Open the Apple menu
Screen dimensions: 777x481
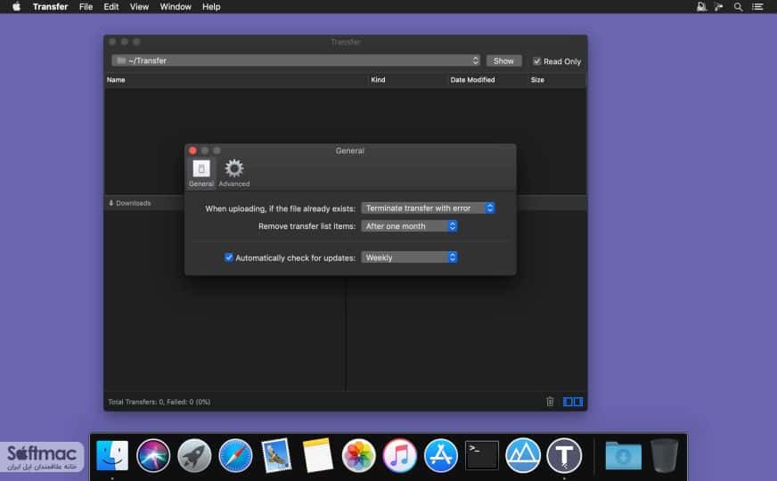16,6
